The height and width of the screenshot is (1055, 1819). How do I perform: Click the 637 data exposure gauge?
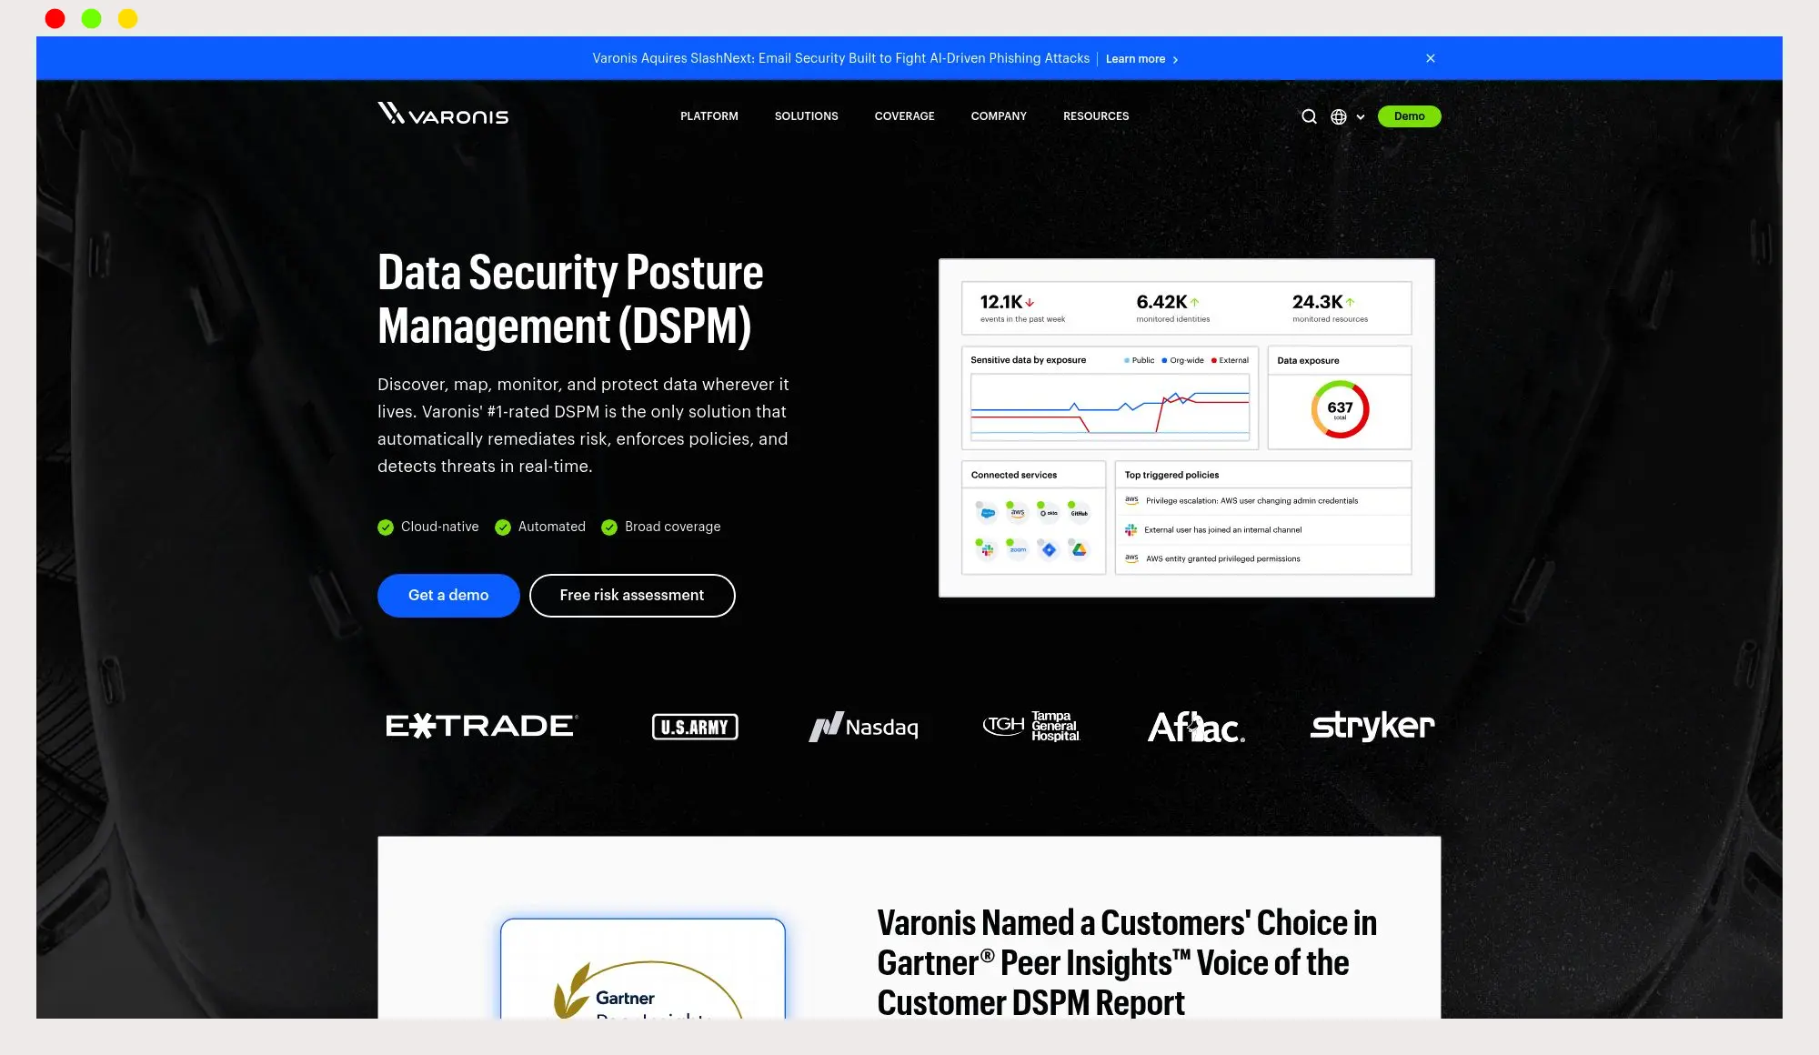tap(1340, 409)
